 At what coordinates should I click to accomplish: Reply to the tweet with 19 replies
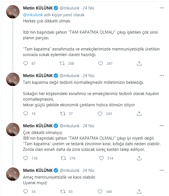[25, 114]
